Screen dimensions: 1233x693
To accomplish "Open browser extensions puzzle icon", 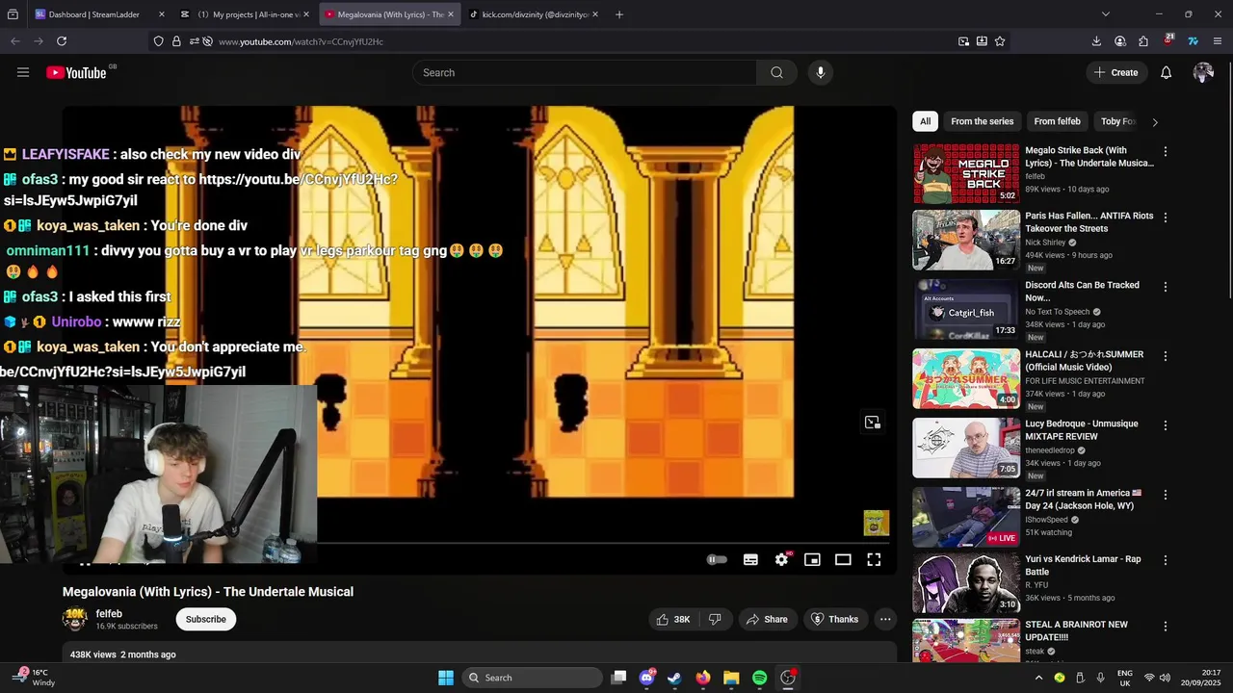I will pyautogui.click(x=1143, y=41).
